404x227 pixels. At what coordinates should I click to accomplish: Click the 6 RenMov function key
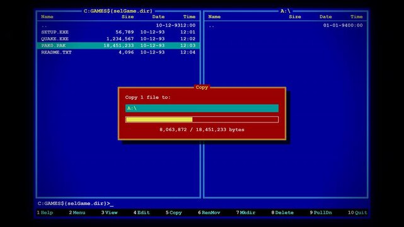tap(209, 212)
